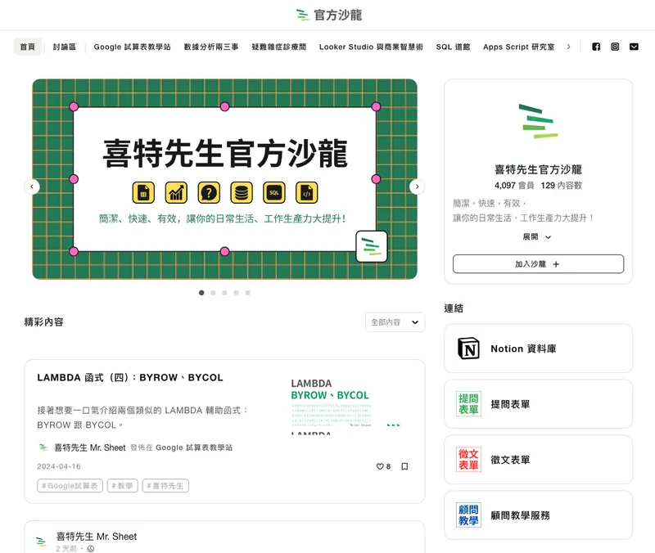This screenshot has height=553, width=655.
Task: Show the next carousel slide
Action: (x=417, y=187)
